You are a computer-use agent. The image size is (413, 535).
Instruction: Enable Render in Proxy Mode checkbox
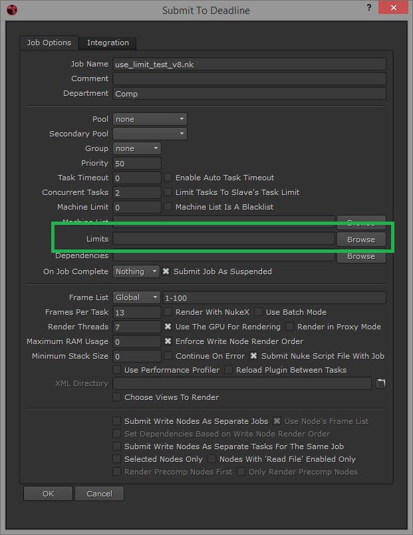click(x=289, y=327)
